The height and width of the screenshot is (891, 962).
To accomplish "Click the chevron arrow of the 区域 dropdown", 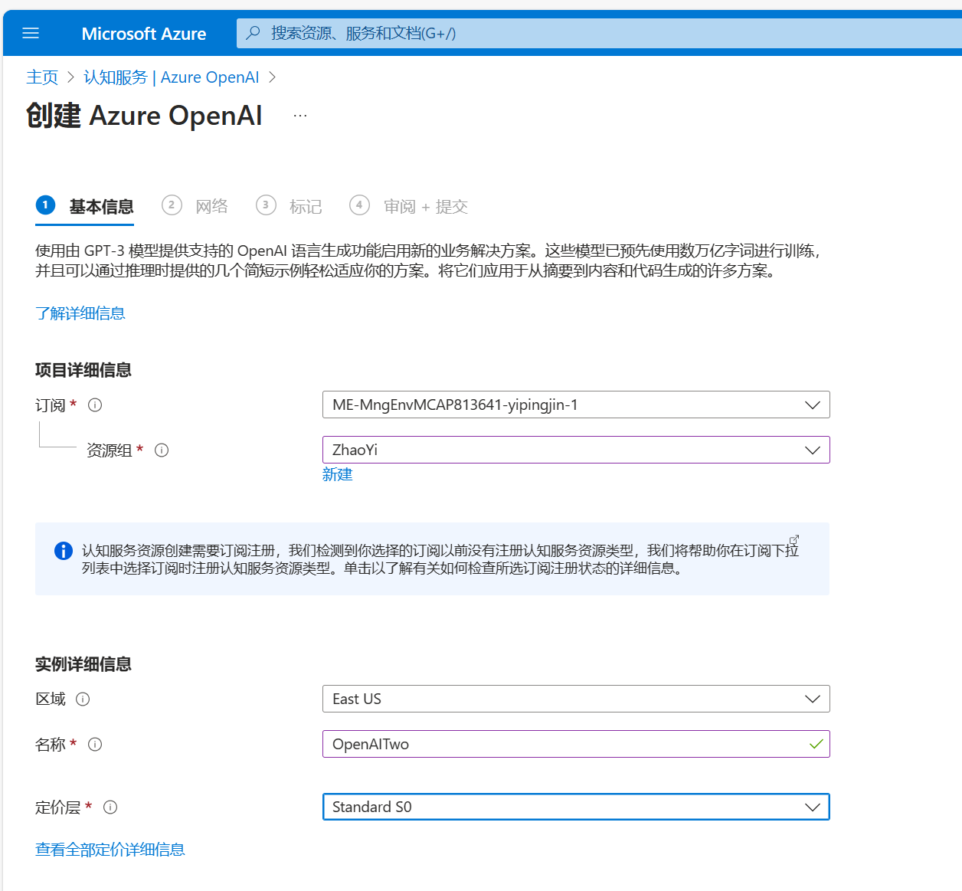I will [x=813, y=699].
